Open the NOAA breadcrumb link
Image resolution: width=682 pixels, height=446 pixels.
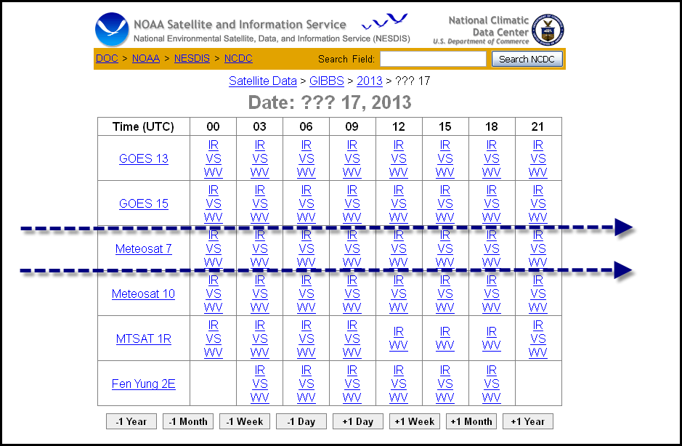click(146, 58)
